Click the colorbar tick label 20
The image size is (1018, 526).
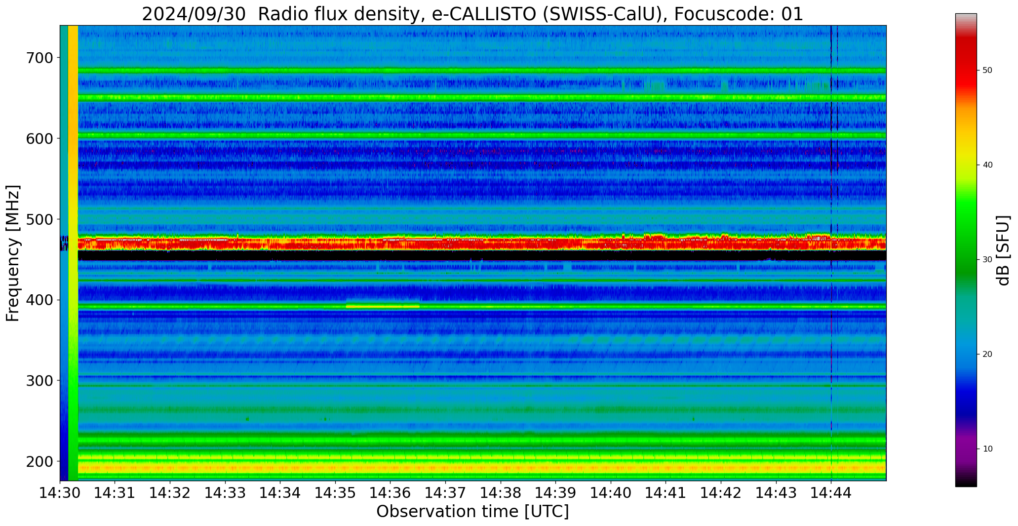987,354
